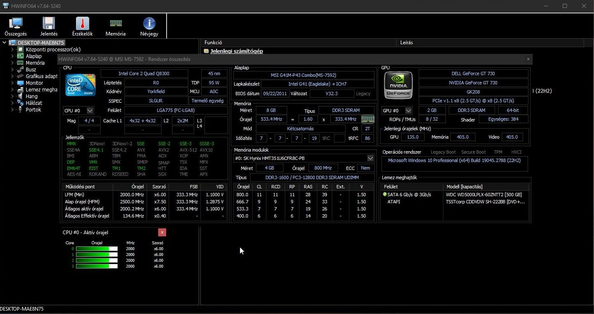Expand the Alaplap tree node
The height and width of the screenshot is (314, 594).
click(x=13, y=56)
